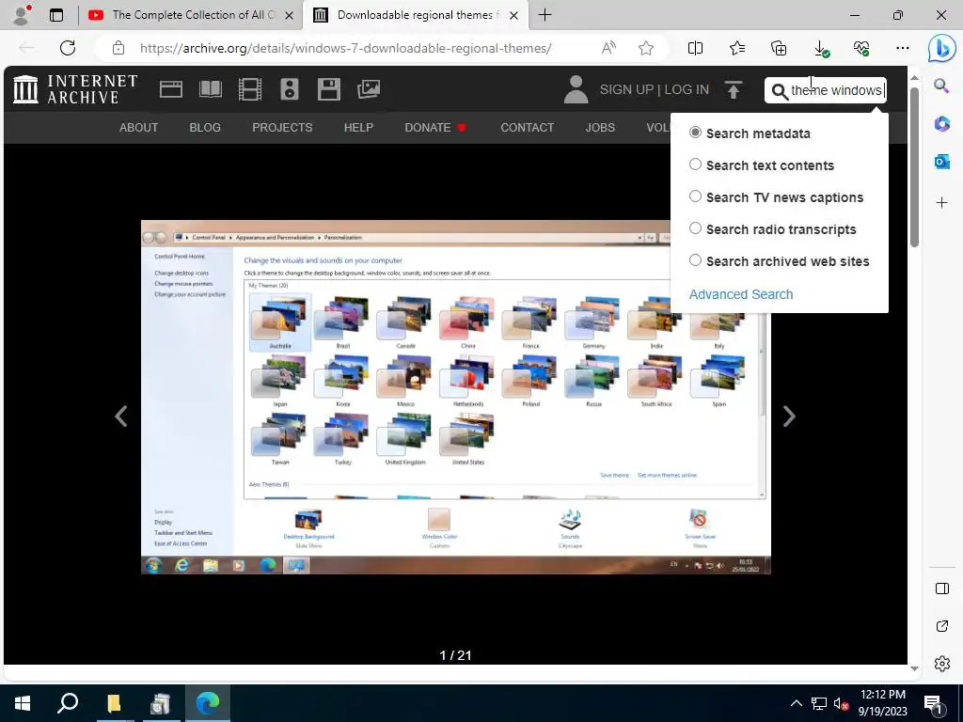Open File Explorer from taskbar
963x722 pixels.
114,702
